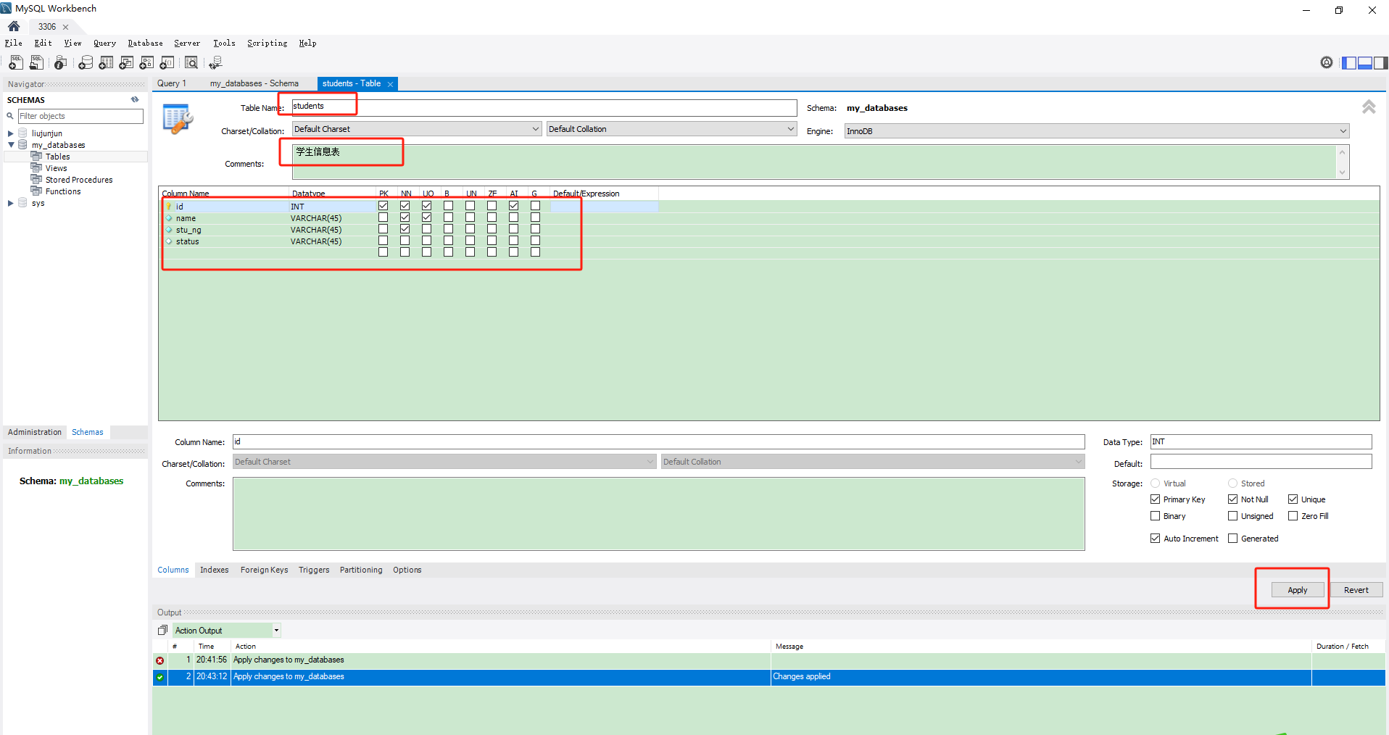Expand the sys schema
This screenshot has height=735, width=1389.
11,203
